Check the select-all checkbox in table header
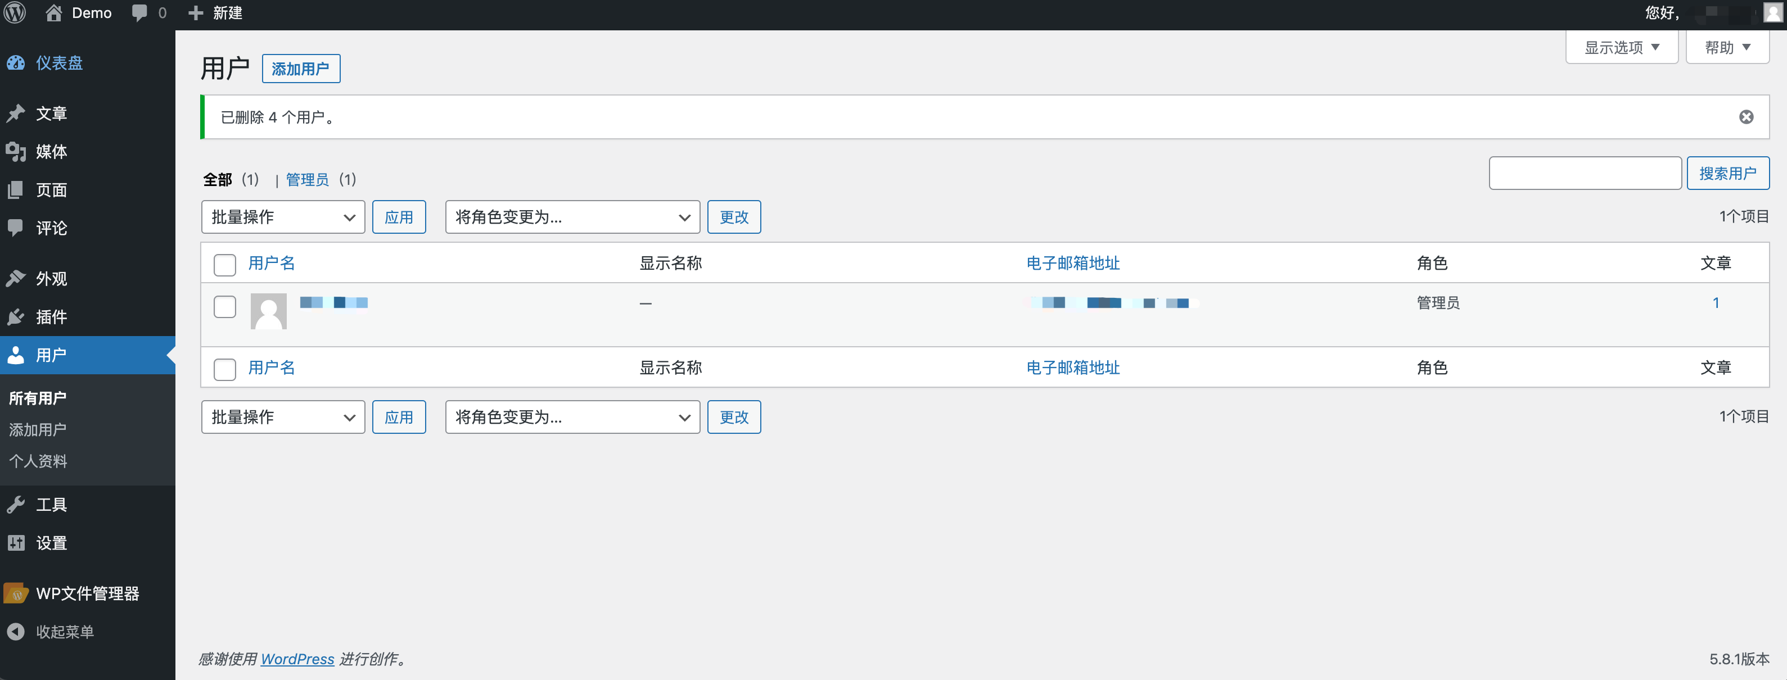 (x=224, y=265)
